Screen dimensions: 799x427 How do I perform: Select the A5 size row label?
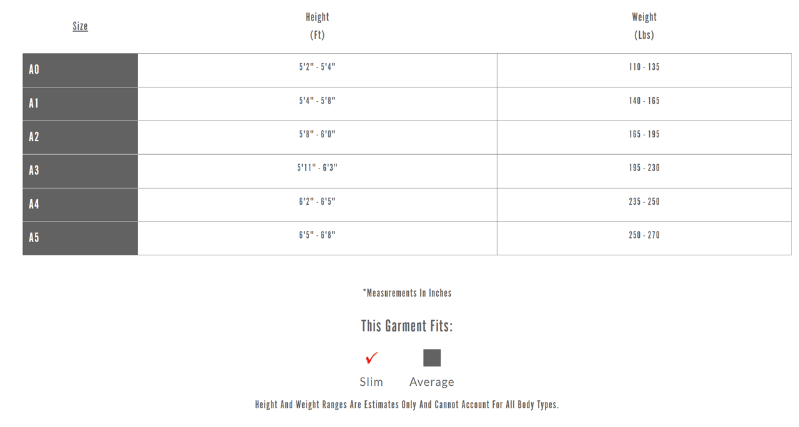(34, 238)
